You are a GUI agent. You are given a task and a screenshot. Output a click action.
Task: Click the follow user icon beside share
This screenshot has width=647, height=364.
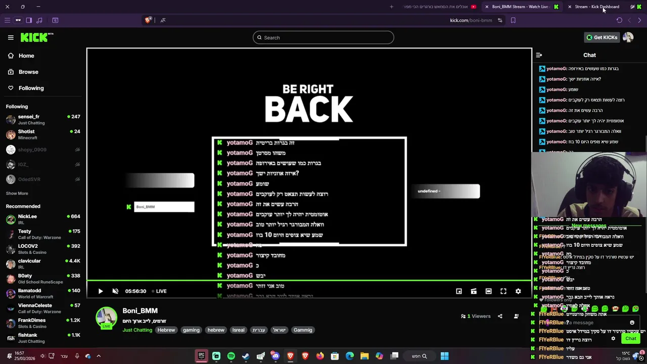click(516, 316)
